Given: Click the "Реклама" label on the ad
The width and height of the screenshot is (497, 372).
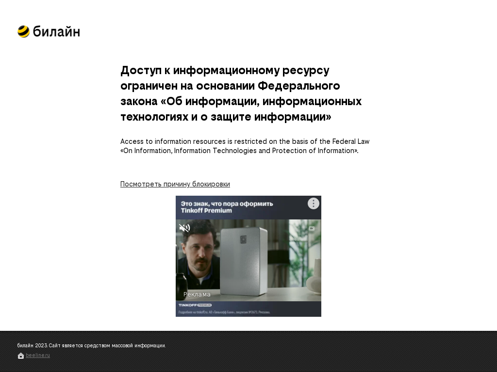Looking at the screenshot, I should pos(197,294).
